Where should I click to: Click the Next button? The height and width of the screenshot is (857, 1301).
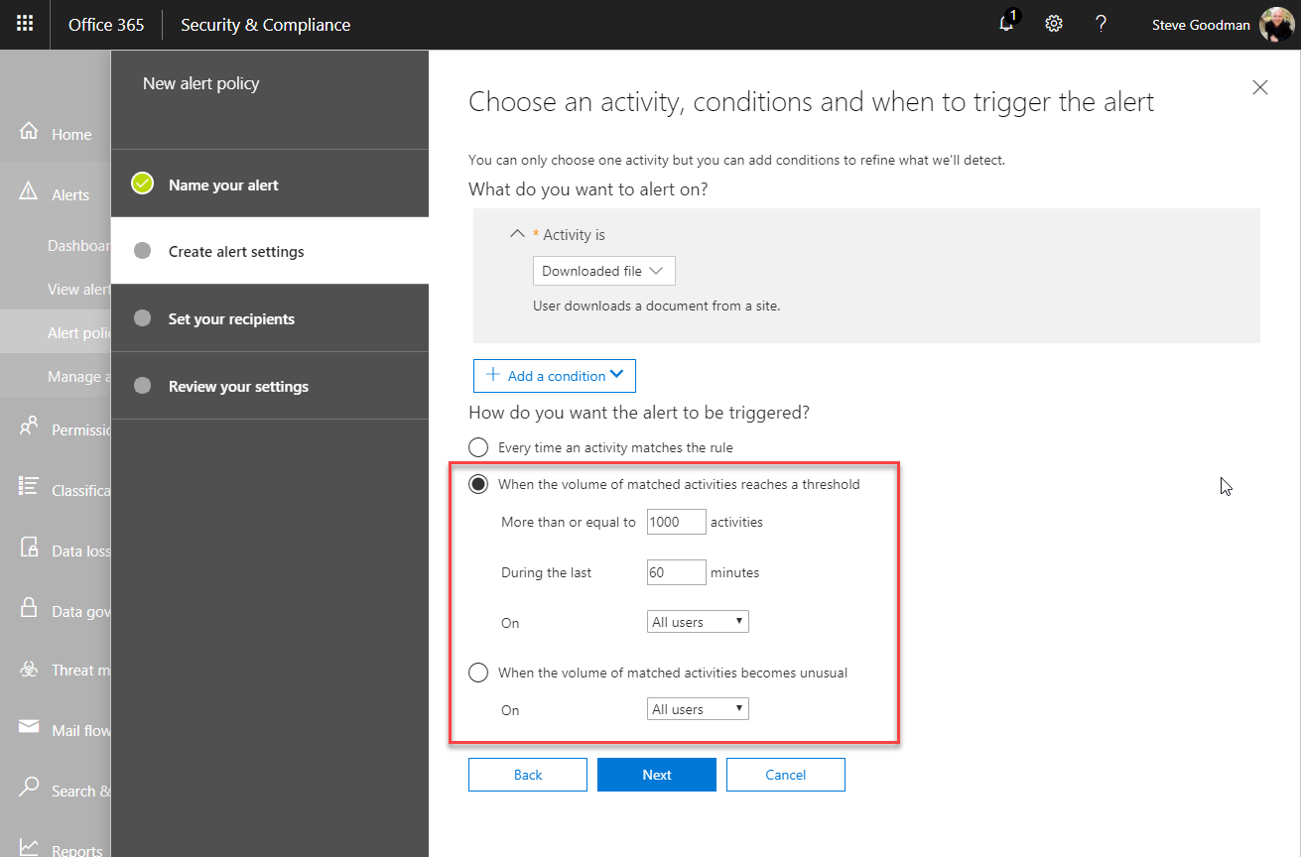point(656,775)
